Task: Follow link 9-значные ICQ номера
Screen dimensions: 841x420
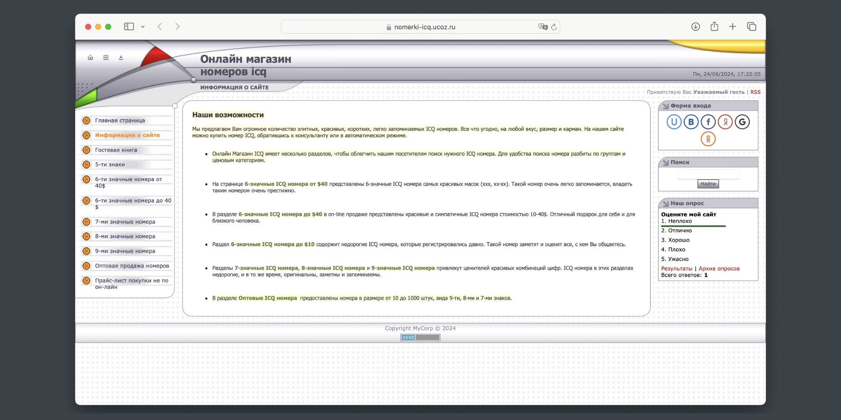Action: pos(403,268)
